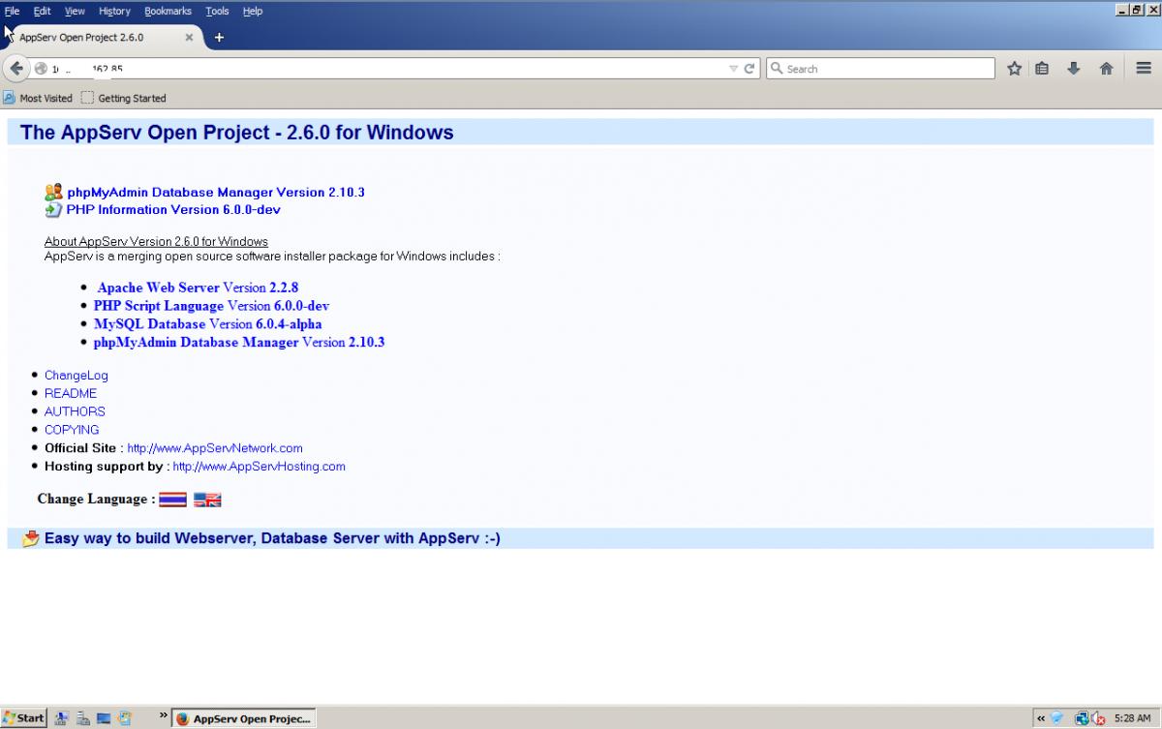Go to the Home page icon

(1106, 69)
